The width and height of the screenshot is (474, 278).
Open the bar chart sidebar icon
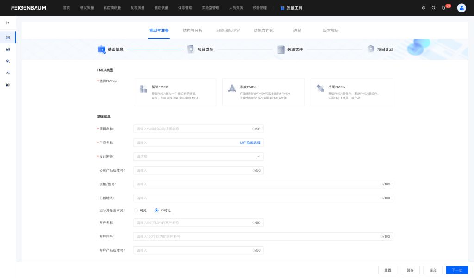pyautogui.click(x=8, y=49)
